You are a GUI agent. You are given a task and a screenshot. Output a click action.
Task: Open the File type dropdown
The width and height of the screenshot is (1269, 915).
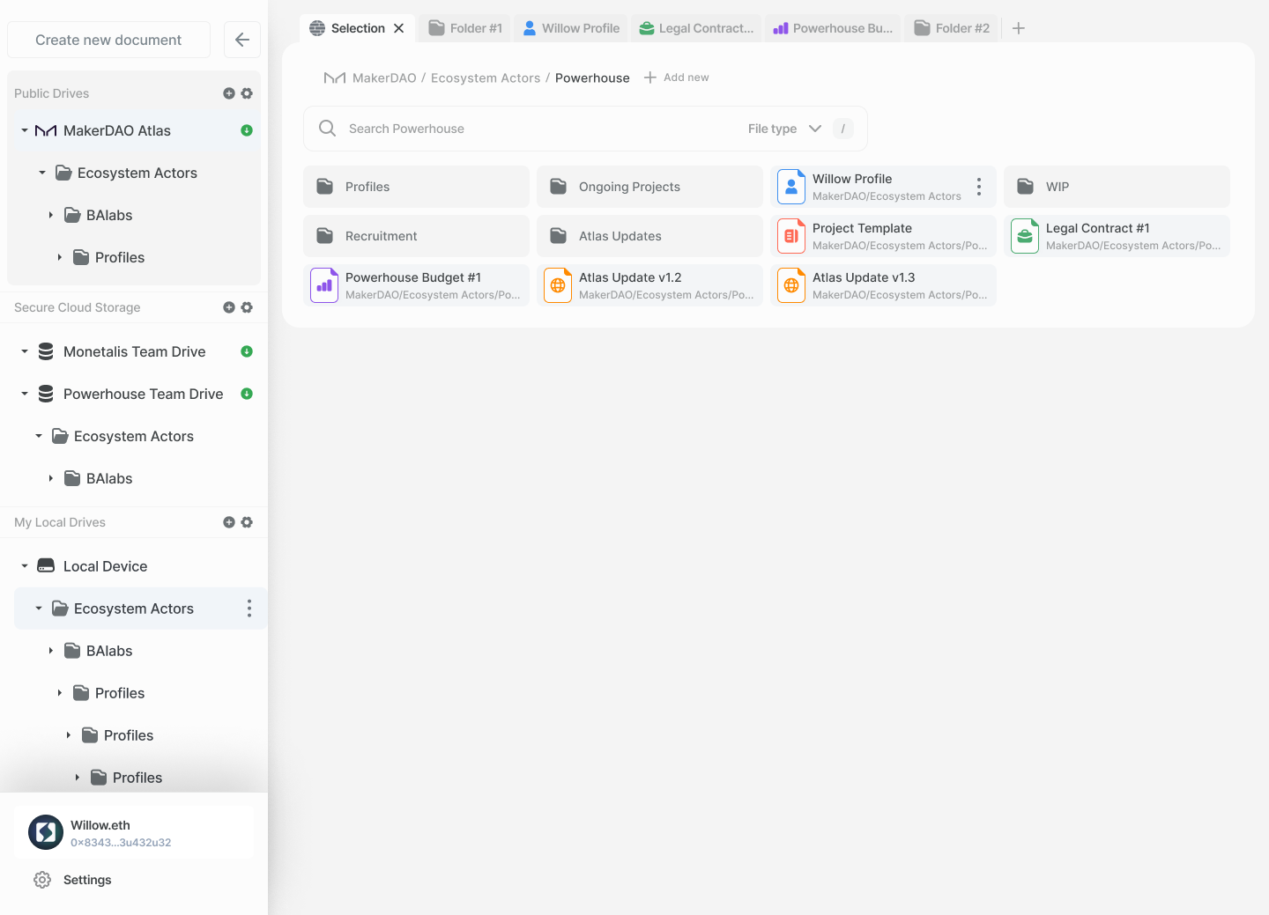coord(783,129)
